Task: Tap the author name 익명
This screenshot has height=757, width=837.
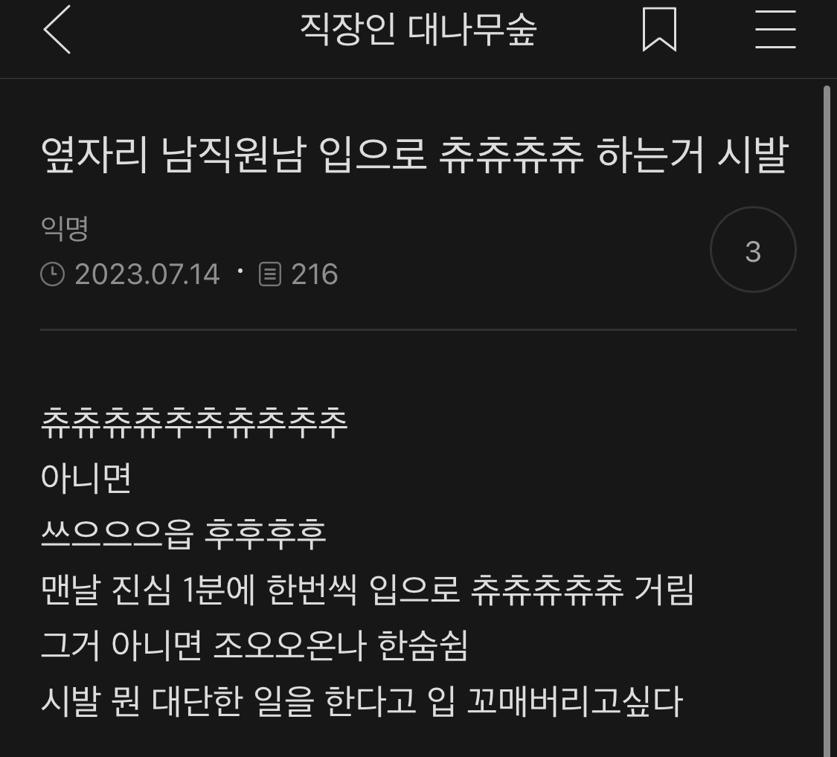Action: (x=65, y=229)
